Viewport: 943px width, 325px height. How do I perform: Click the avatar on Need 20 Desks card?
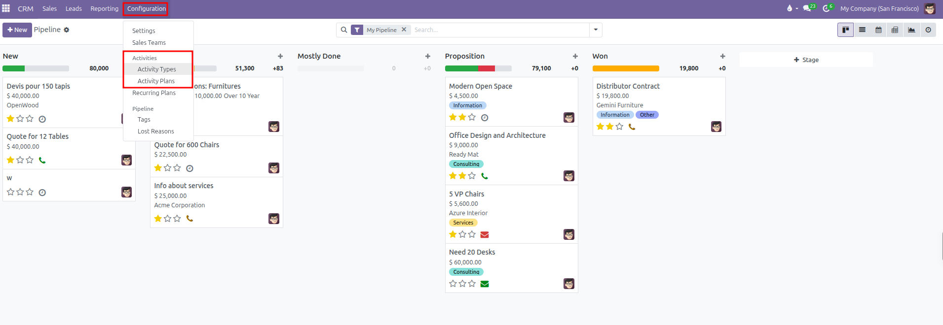pyautogui.click(x=569, y=284)
